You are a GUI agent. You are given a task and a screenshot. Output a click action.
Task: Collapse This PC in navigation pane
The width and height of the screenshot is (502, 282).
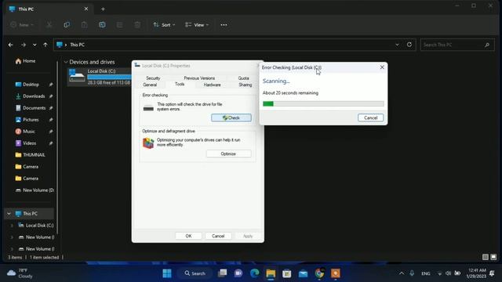(x=9, y=214)
